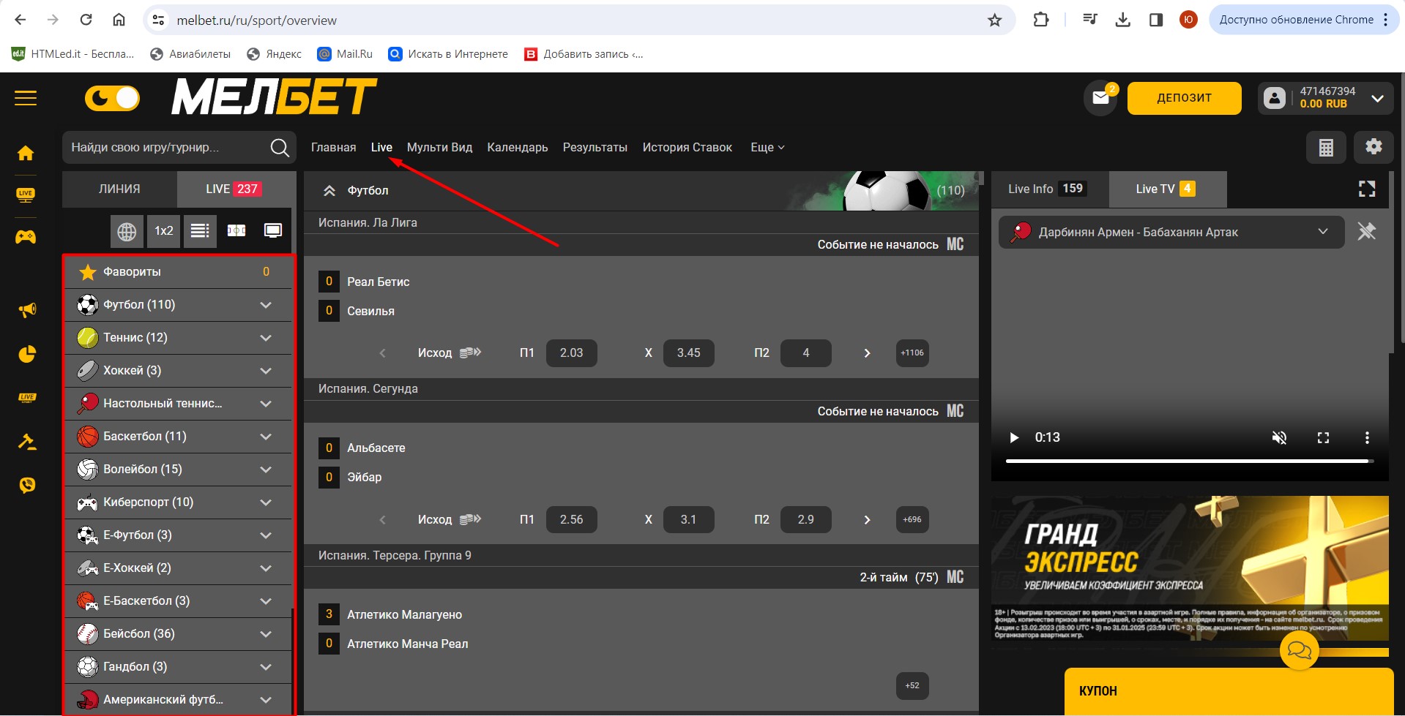Unmute the live video player
This screenshot has height=716, width=1405.
(x=1279, y=437)
